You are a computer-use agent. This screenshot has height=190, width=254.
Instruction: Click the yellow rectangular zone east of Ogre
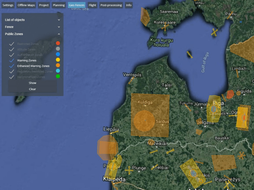(242, 117)
